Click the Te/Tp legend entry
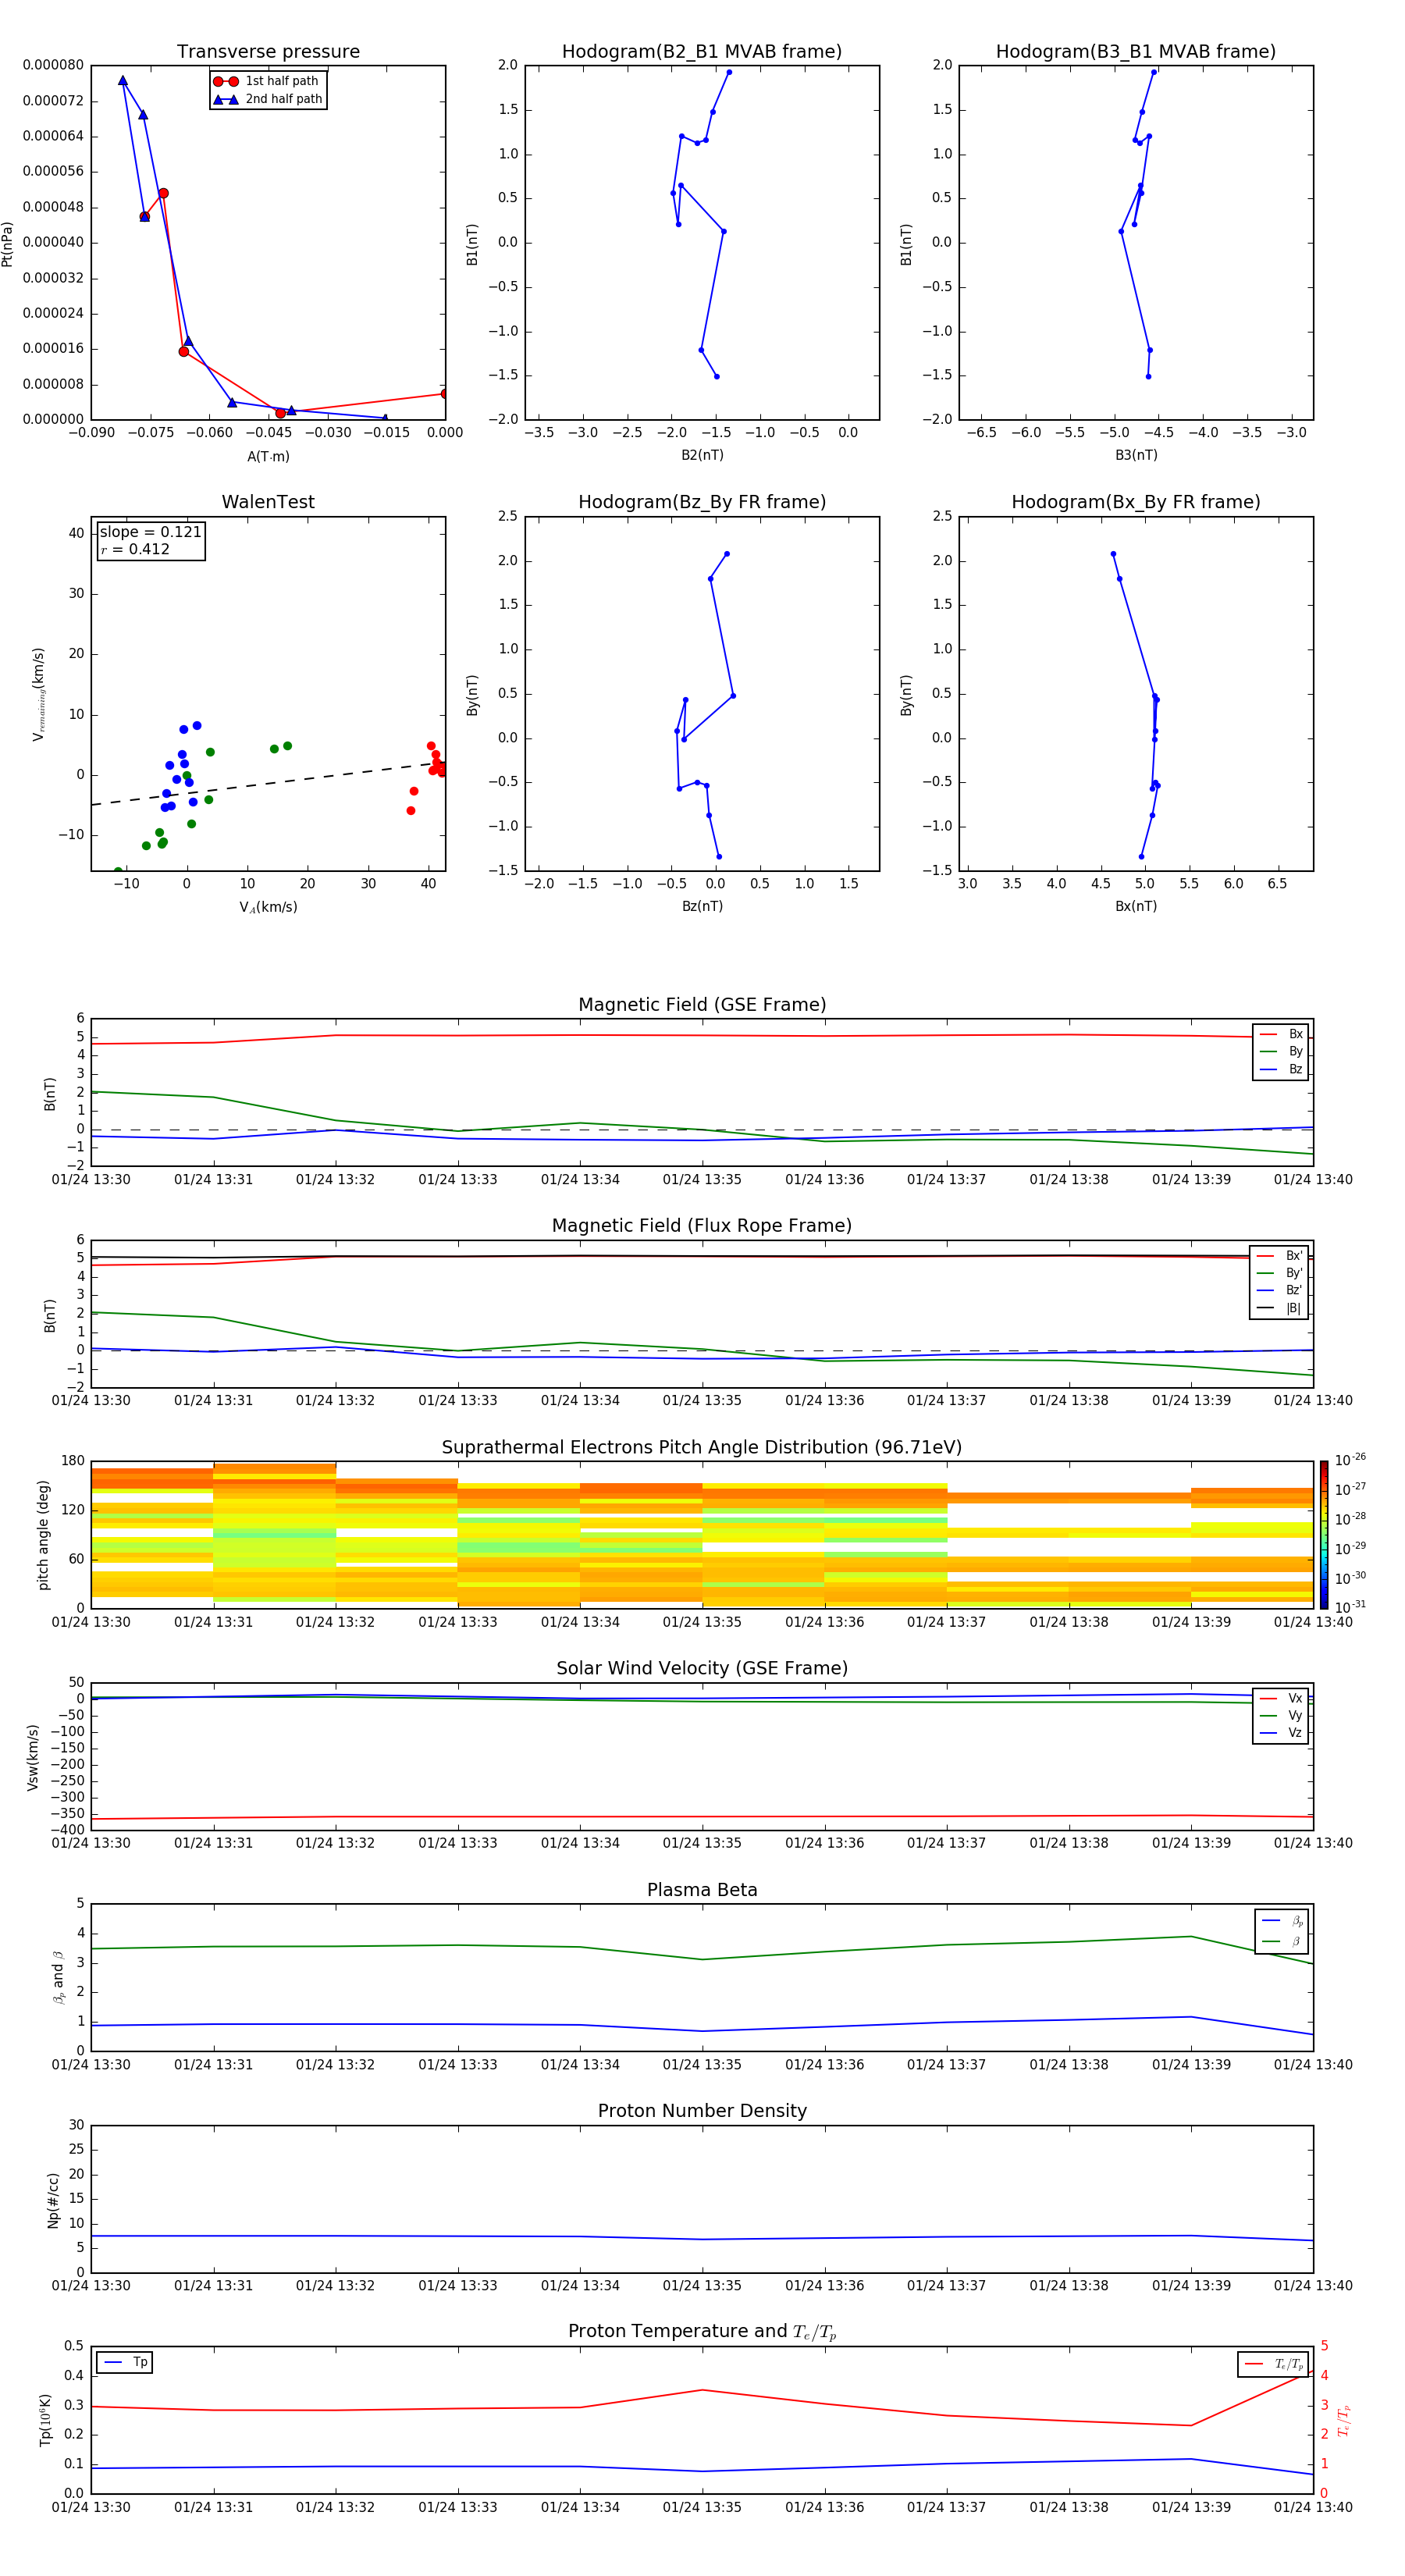This screenshot has height=2576, width=1405. click(x=1273, y=2364)
